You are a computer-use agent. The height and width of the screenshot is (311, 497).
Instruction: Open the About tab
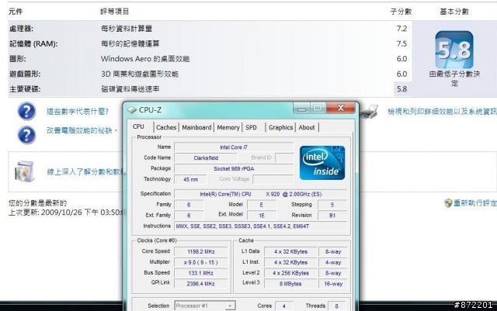click(307, 127)
